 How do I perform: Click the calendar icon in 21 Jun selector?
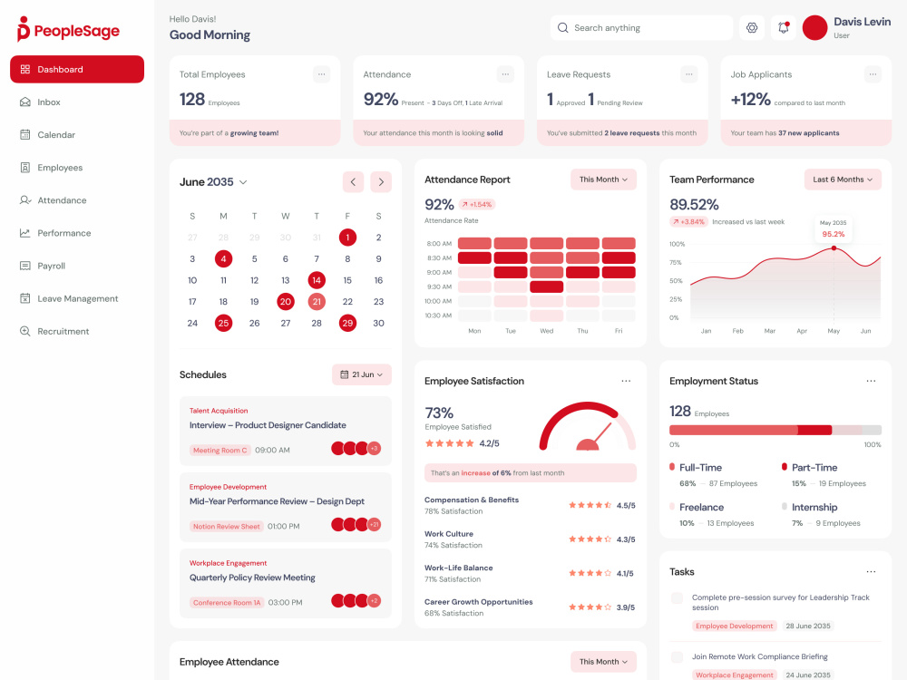point(344,374)
